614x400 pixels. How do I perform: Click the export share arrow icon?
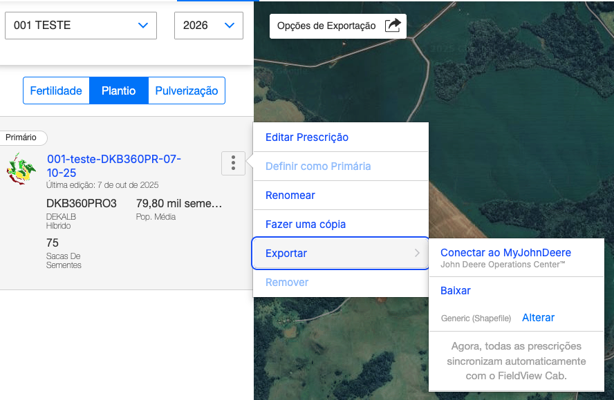tap(392, 26)
